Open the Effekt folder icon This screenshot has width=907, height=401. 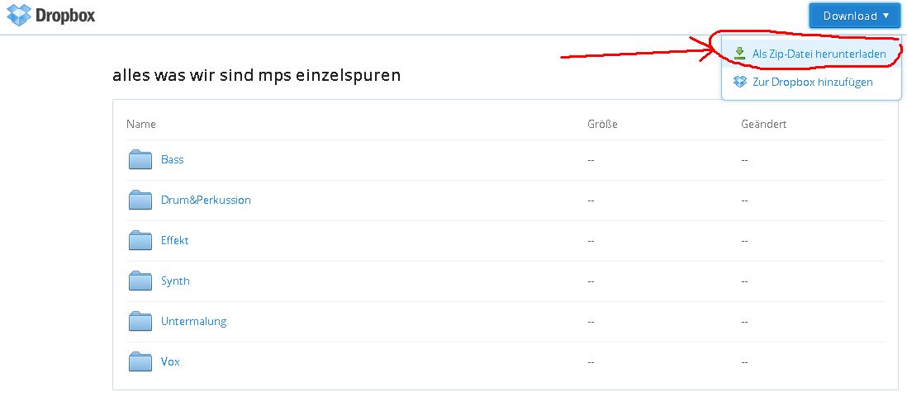click(140, 240)
